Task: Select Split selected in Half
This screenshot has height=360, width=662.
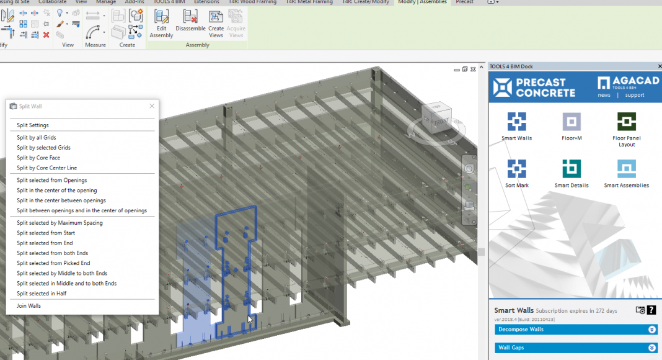Action: [x=42, y=294]
